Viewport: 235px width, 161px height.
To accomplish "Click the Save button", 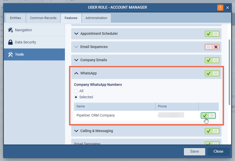I will [194, 151].
